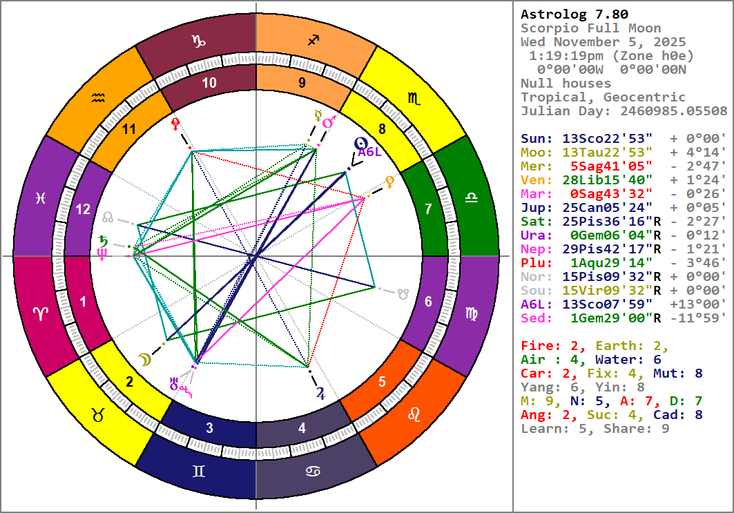Click the Aquarius orange sign segment
This screenshot has height=513, width=734.
pos(99,99)
